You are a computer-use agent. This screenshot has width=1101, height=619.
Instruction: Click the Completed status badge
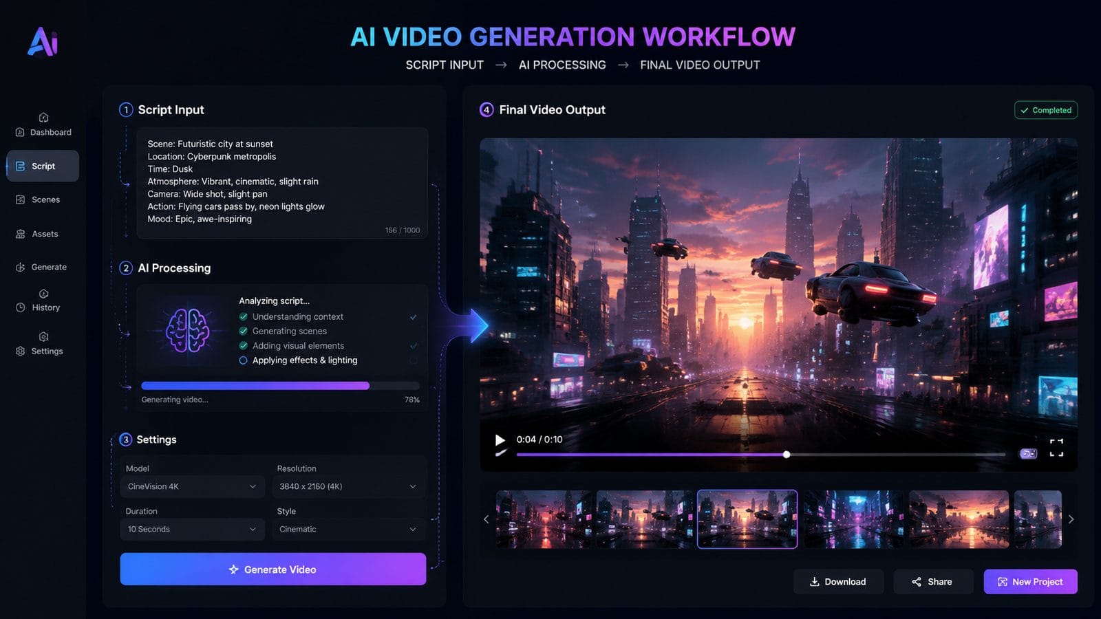(1046, 110)
